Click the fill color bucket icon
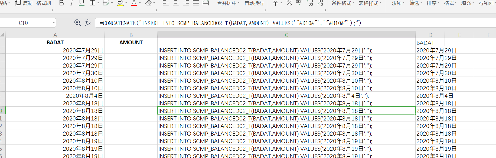496x158 pixels. coord(120,3)
